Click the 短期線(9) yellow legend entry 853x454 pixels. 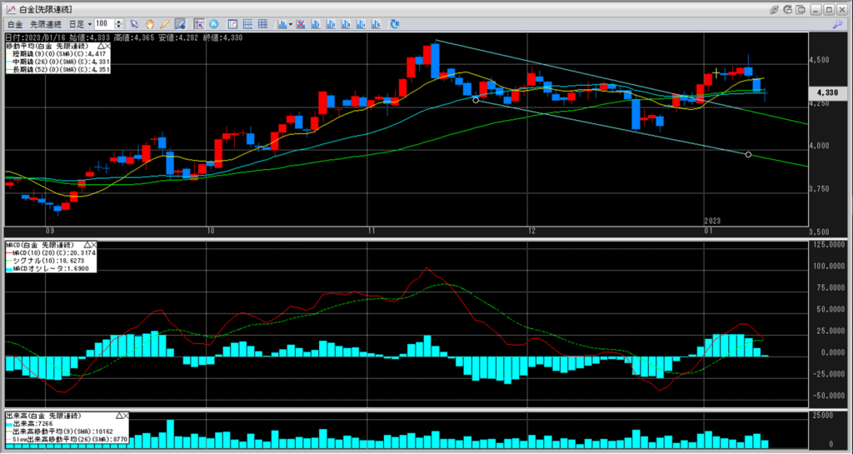[57, 54]
